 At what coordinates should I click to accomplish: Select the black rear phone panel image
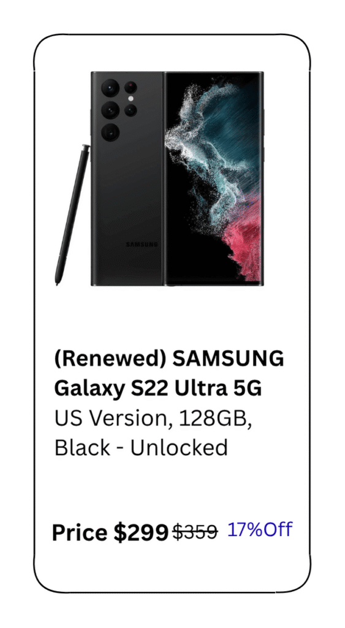pos(127,178)
